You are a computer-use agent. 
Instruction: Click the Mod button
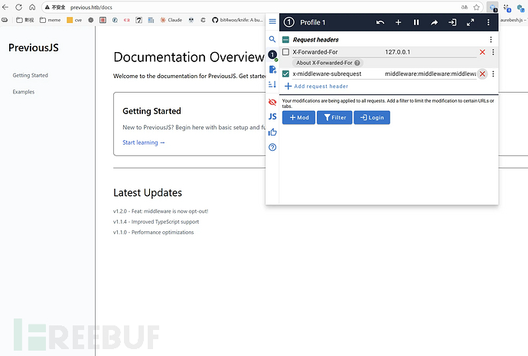coord(298,118)
